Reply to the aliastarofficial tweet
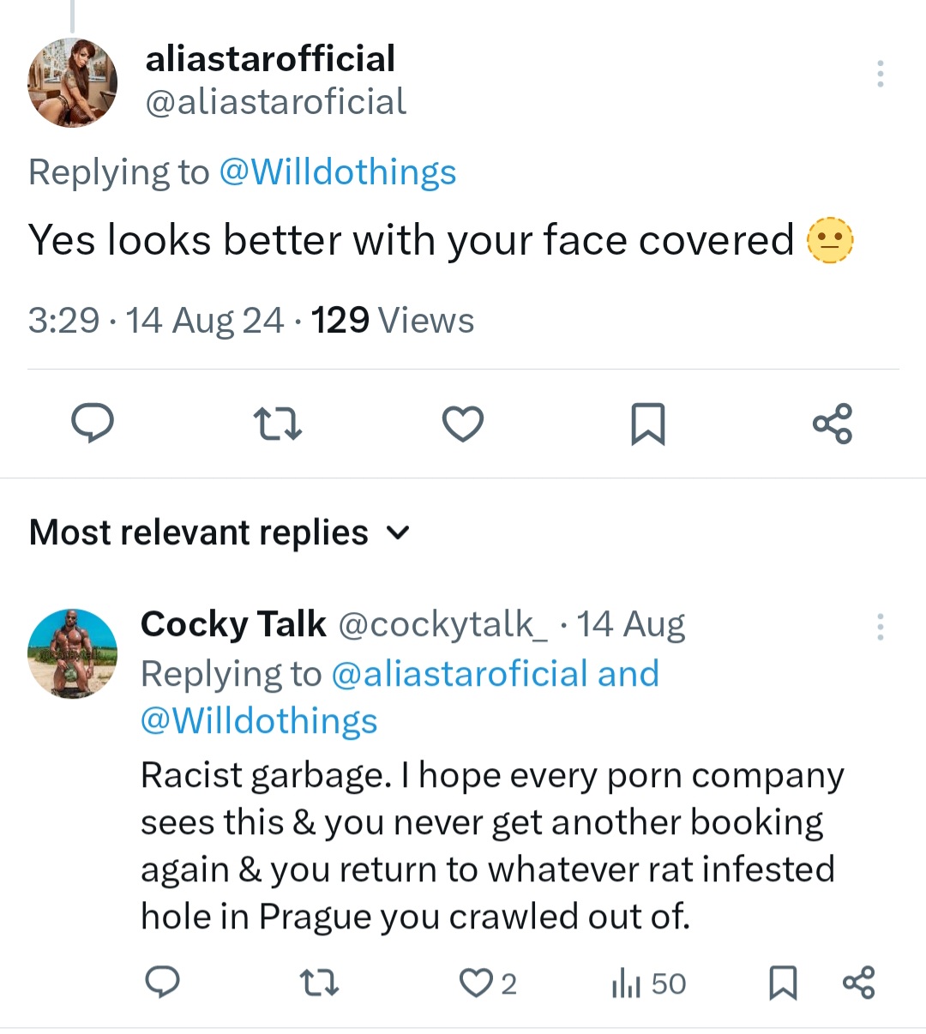926x1034 pixels. click(x=93, y=424)
